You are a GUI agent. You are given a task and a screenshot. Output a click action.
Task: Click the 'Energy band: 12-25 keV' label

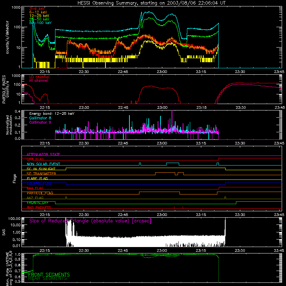[x=52, y=114]
